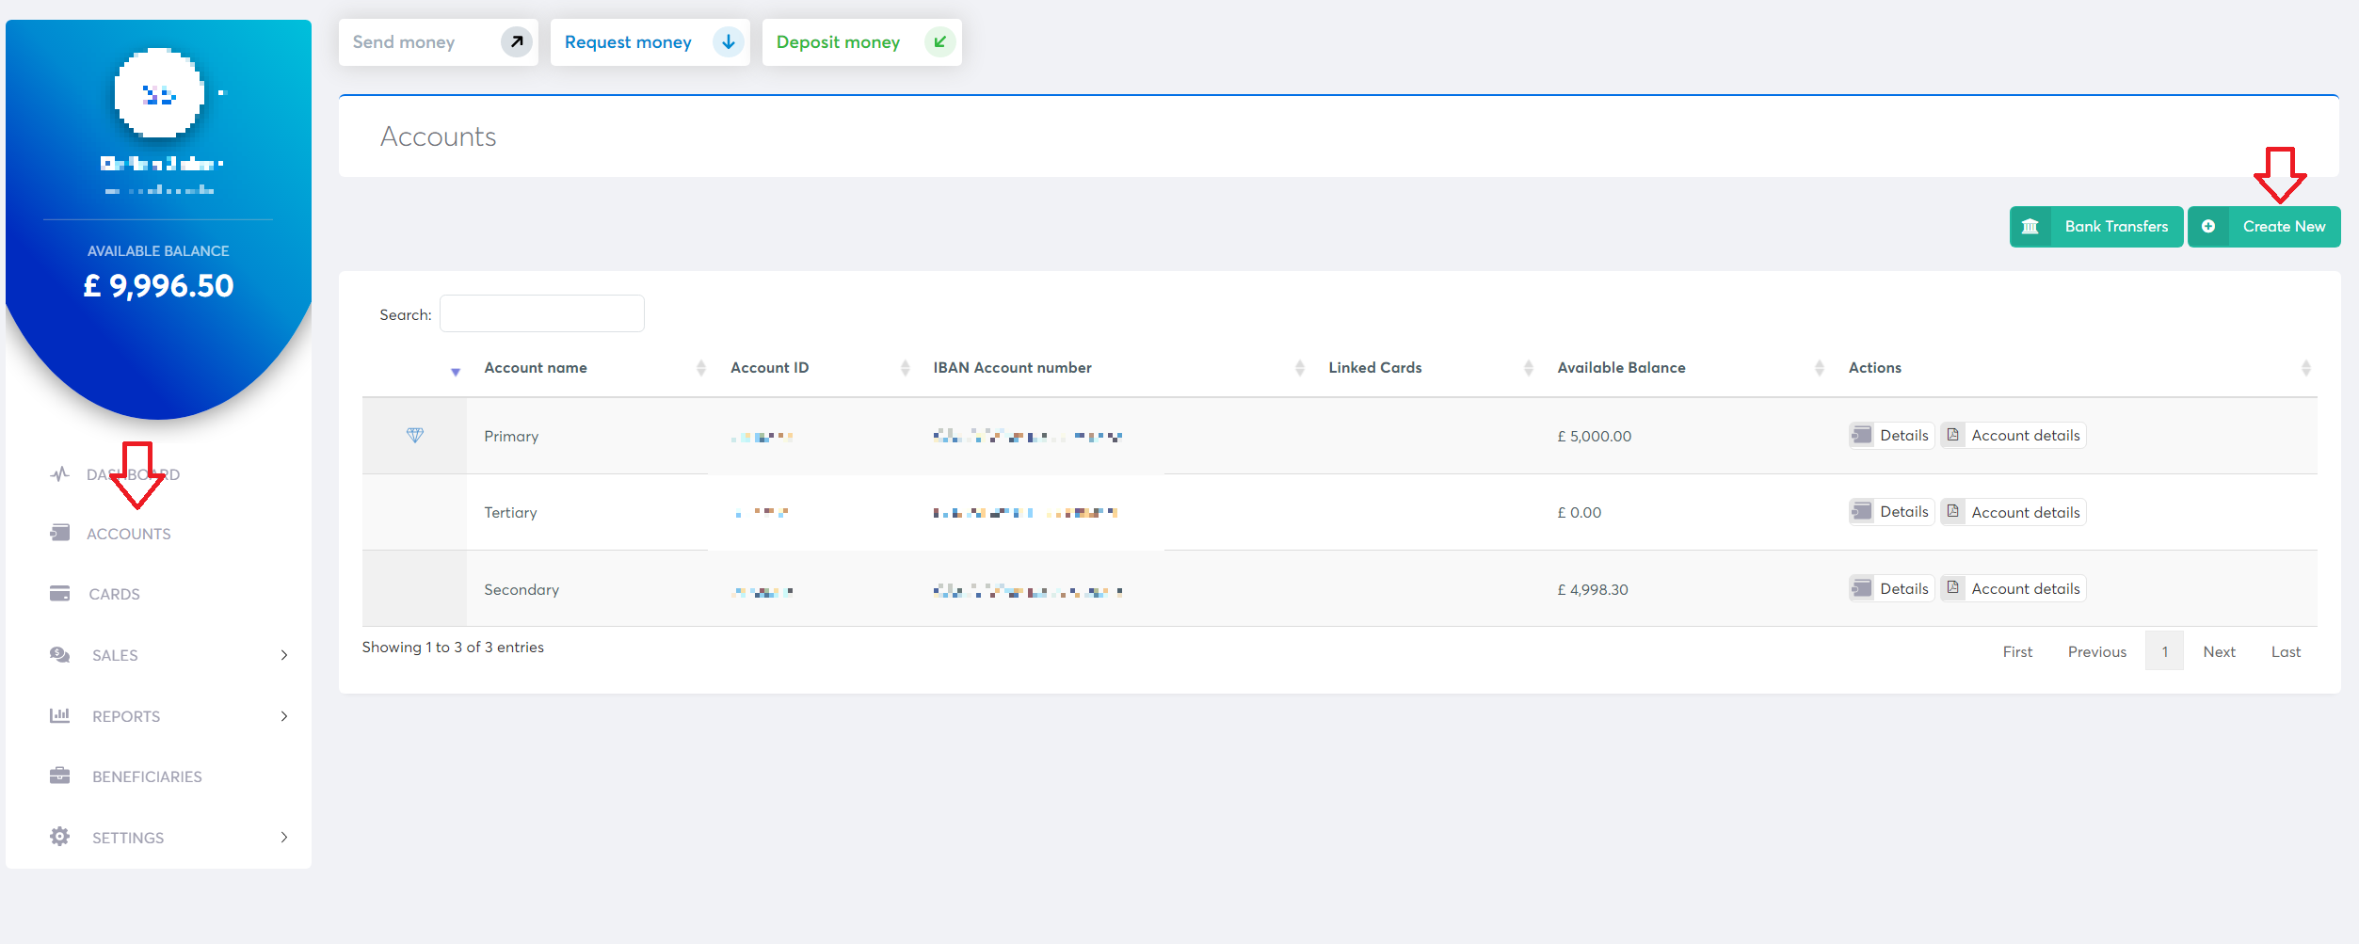2359x944 pixels.
Task: Click the Dashboard pulse icon in sidebar
Action: coord(60,474)
